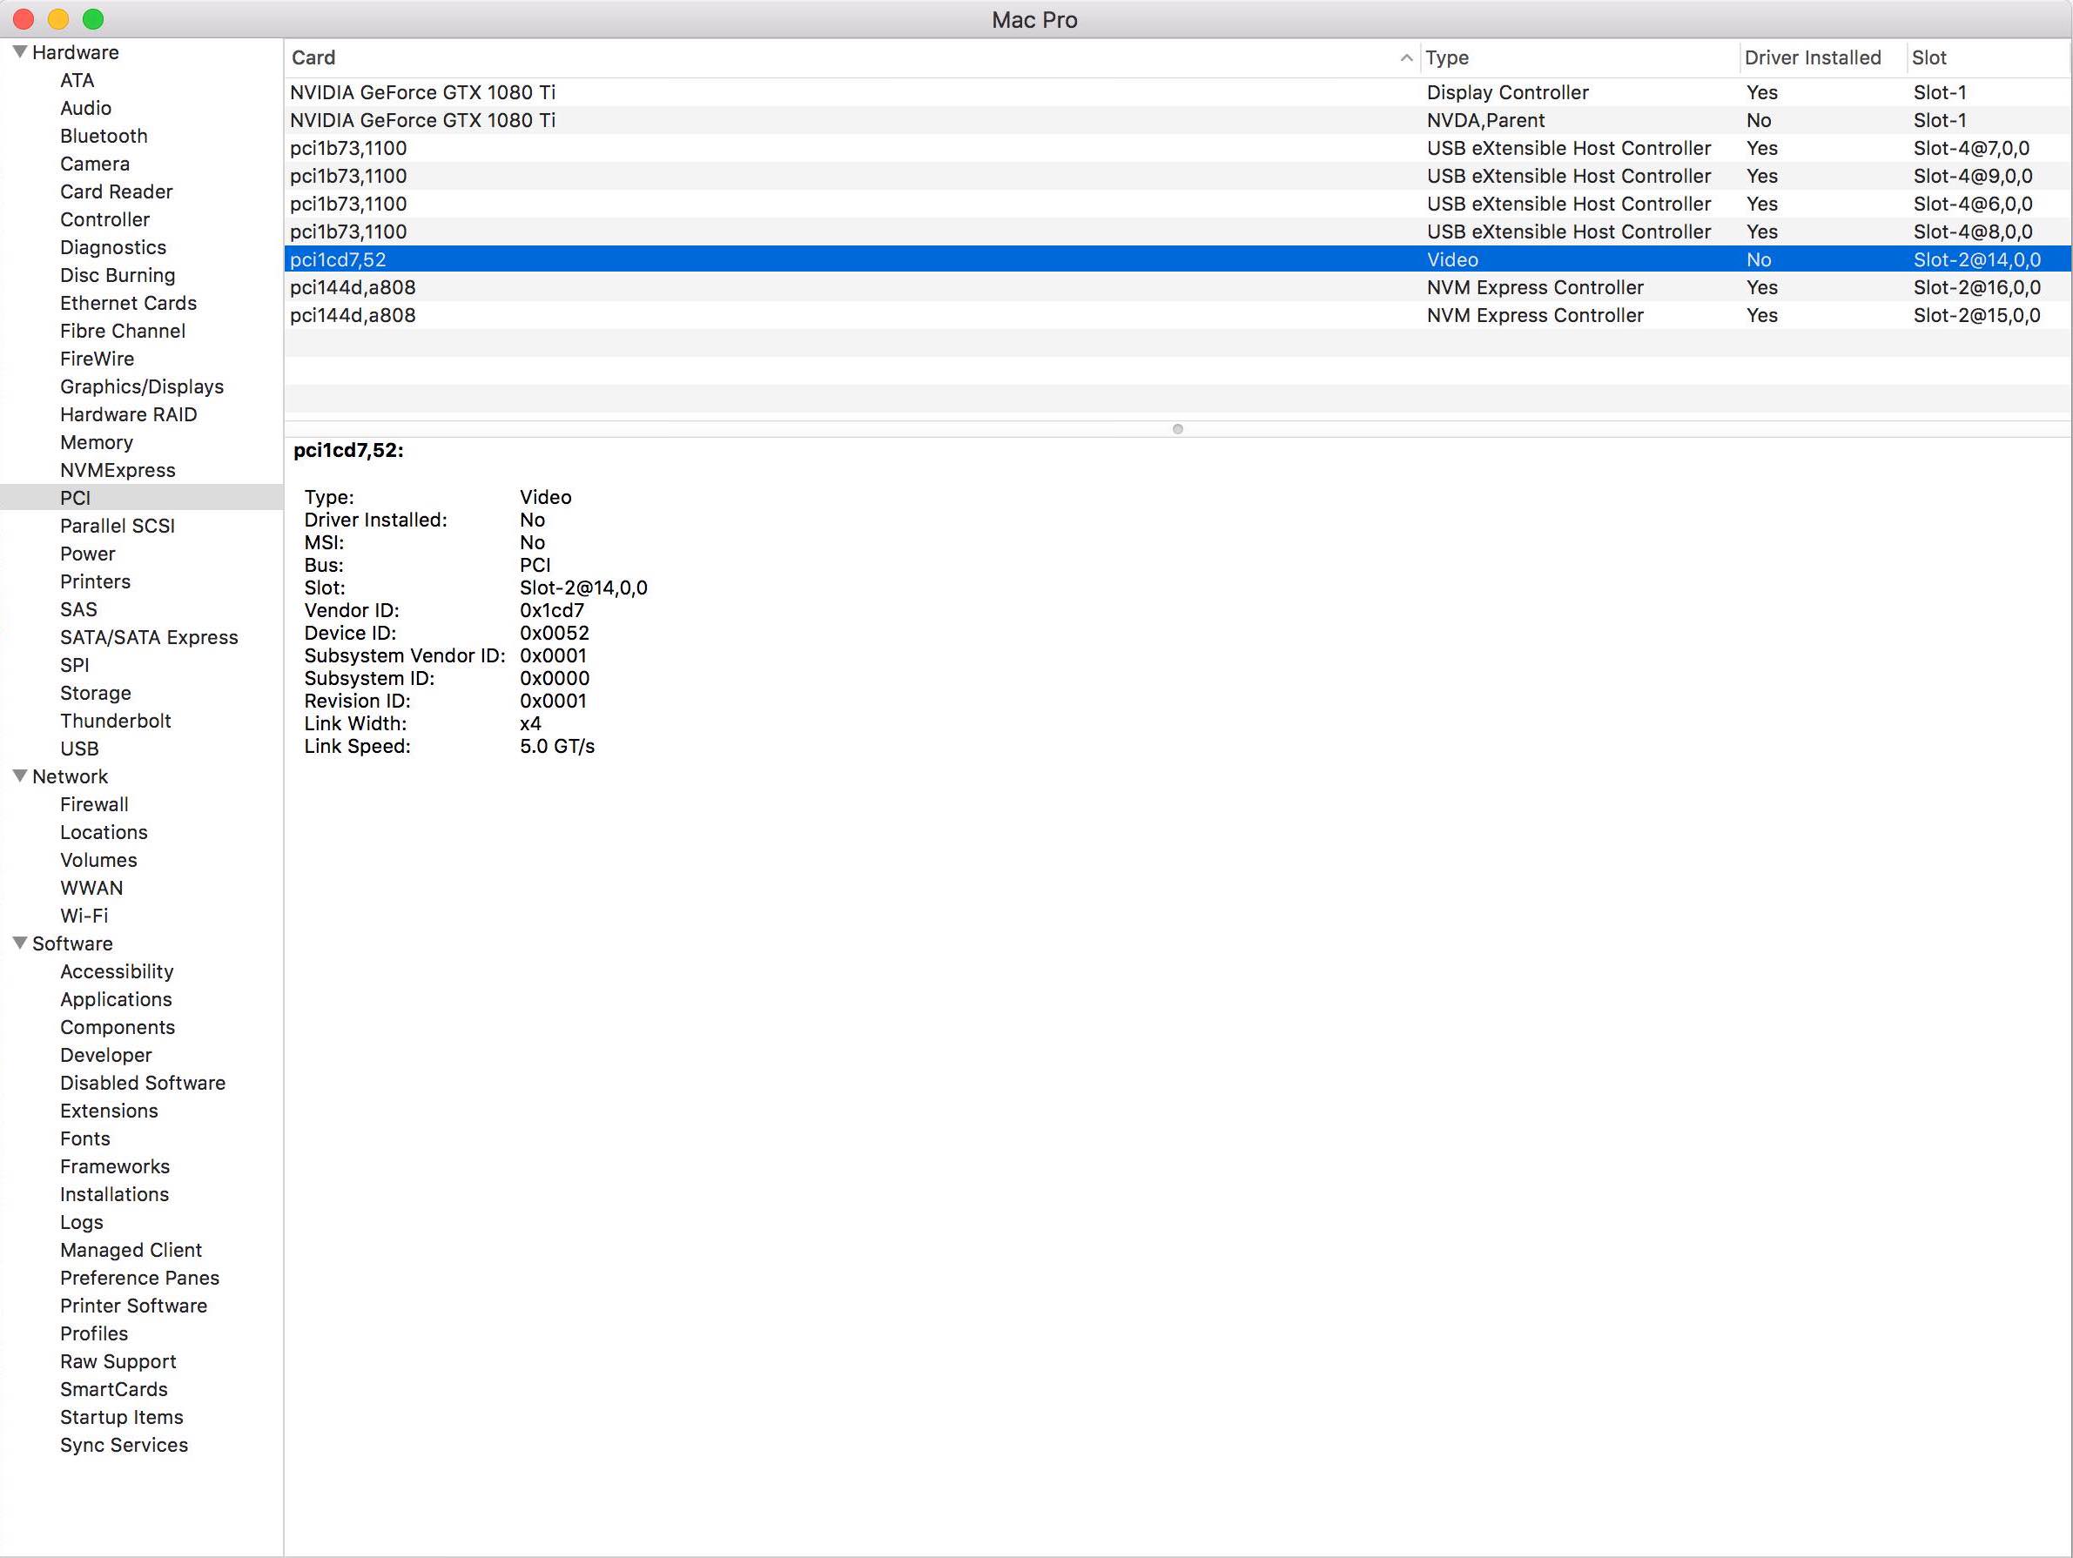Collapse the Hardware section disclosure triangle
This screenshot has width=2073, height=1558.
click(x=20, y=51)
